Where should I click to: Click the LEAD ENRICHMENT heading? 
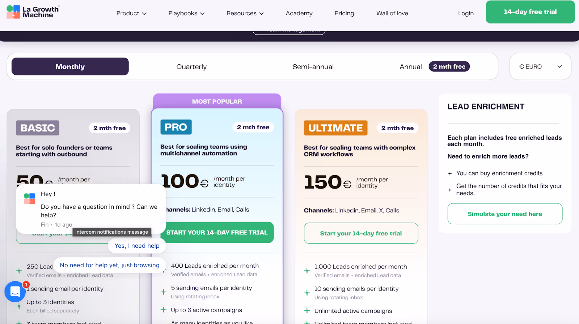pyautogui.click(x=486, y=107)
